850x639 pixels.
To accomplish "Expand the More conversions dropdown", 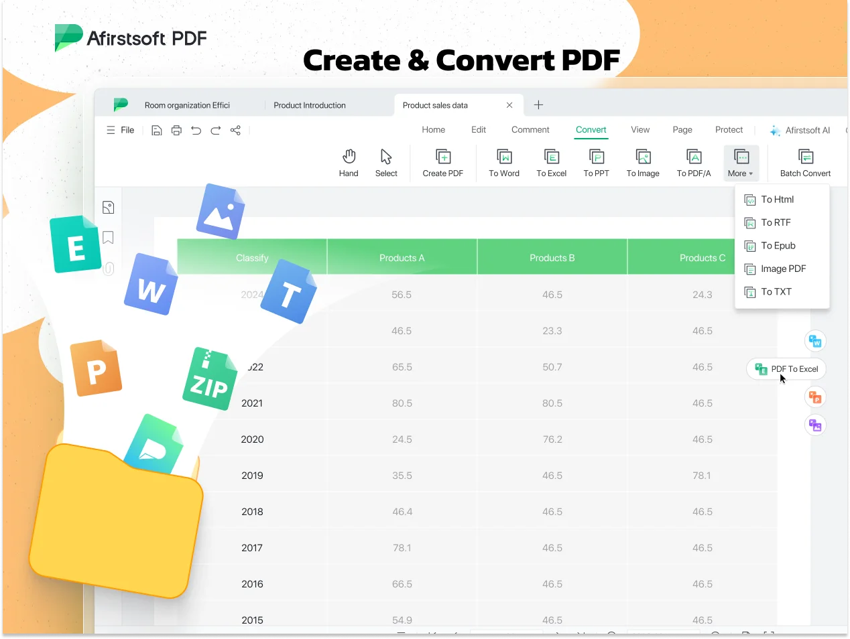I will click(x=741, y=163).
